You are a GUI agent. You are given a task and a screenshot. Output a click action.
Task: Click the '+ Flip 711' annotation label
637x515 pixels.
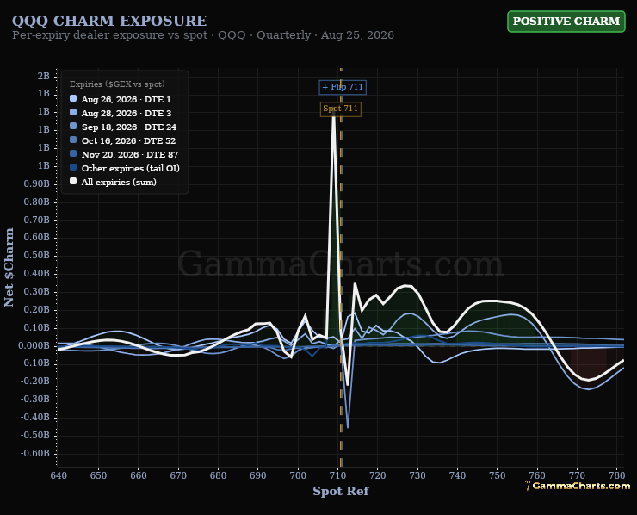click(343, 87)
